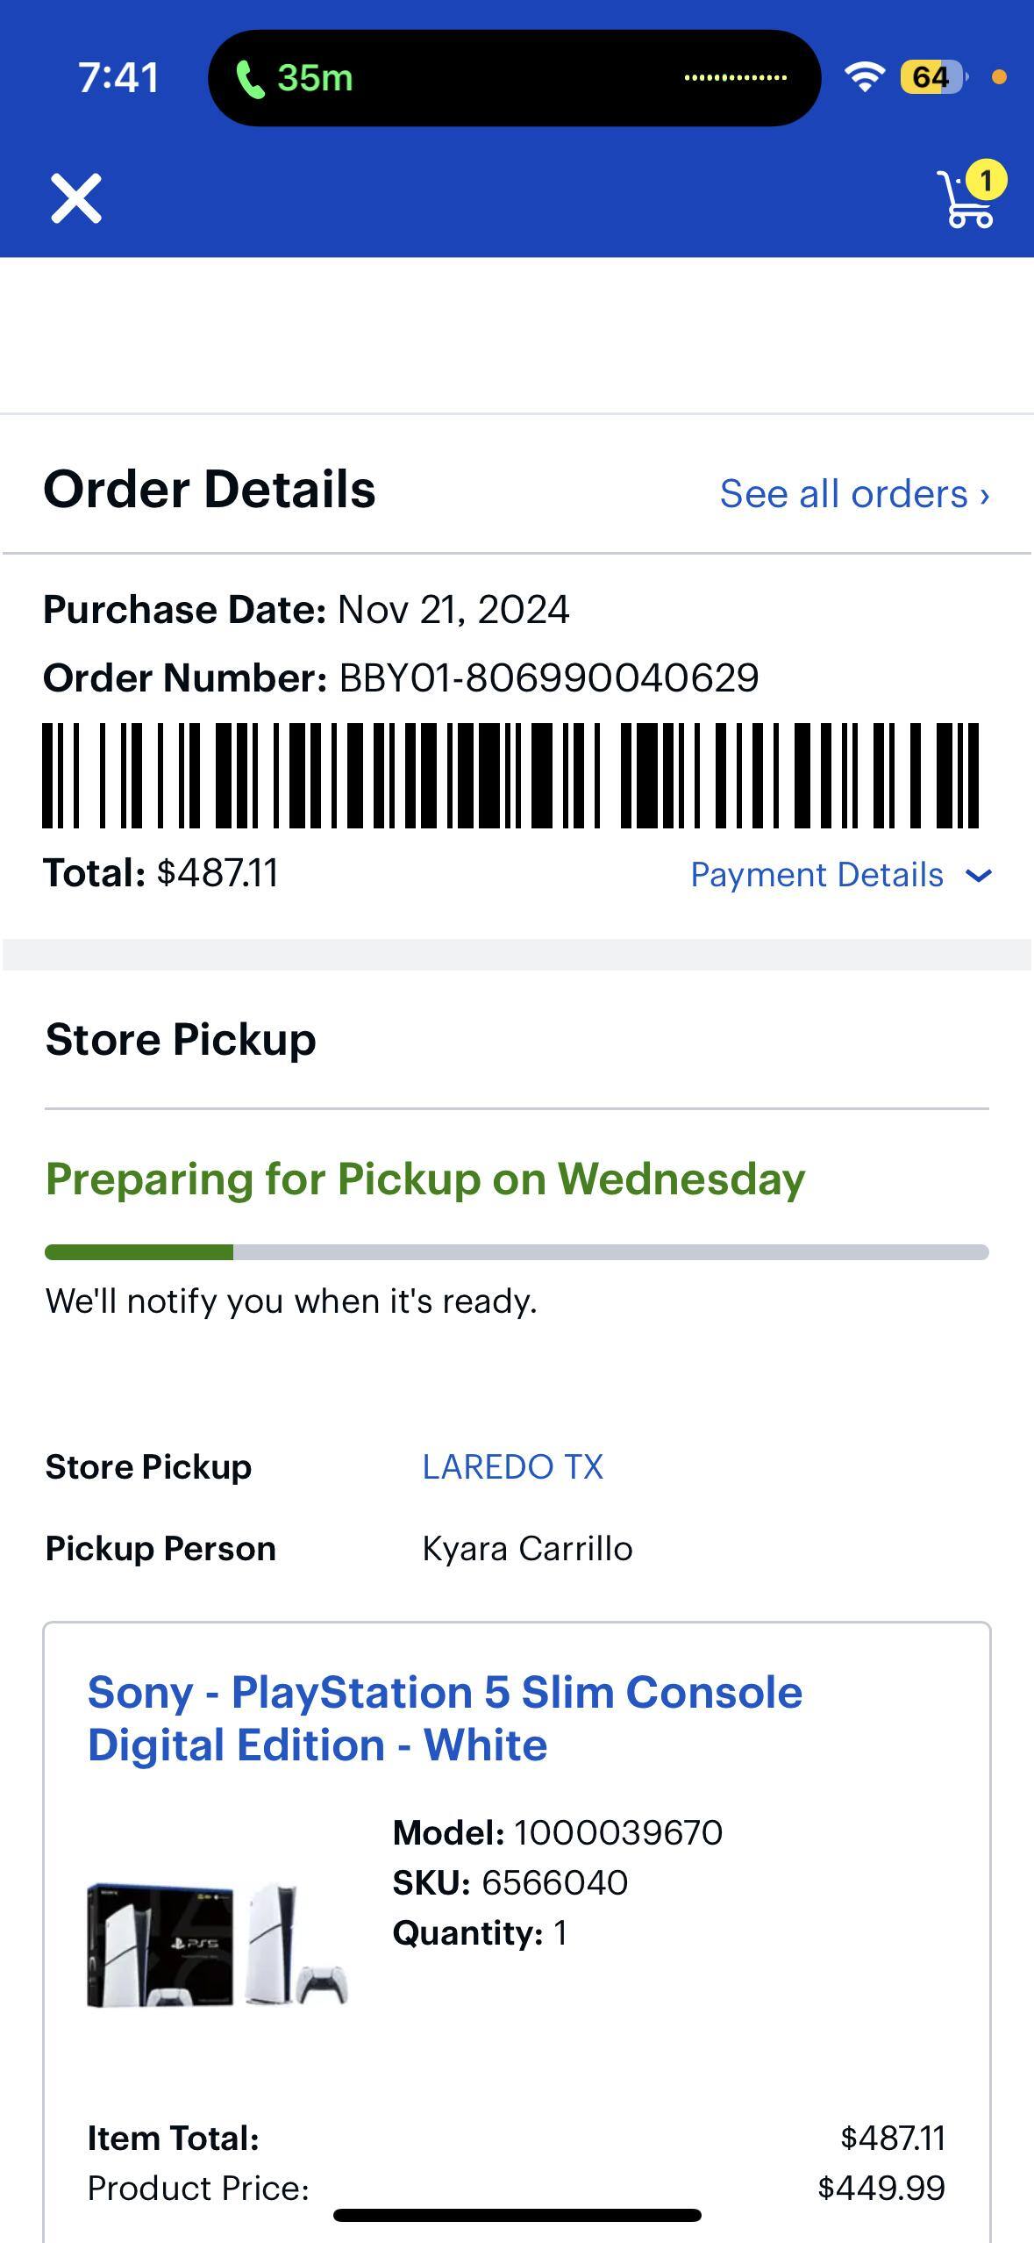Tap the home indicator bar
Screen dimensions: 1034x2243
517,2215
